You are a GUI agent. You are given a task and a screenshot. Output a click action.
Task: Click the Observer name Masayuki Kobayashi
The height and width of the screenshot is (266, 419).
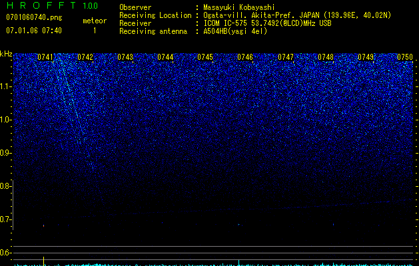[239, 7]
